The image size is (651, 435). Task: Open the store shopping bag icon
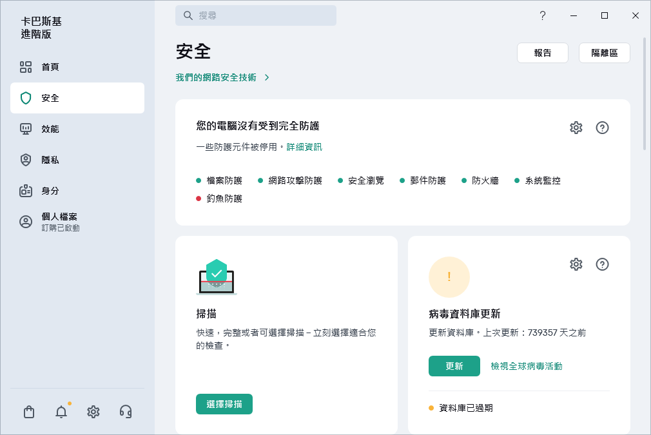point(28,411)
